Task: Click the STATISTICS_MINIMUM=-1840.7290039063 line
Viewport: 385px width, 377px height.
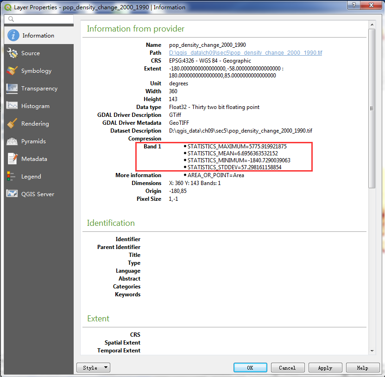Action: pyautogui.click(x=239, y=160)
